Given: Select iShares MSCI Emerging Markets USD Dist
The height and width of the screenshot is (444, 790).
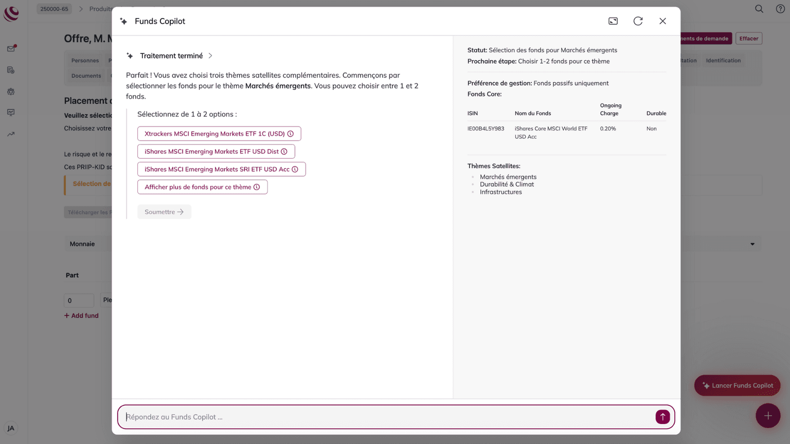Looking at the screenshot, I should [211, 152].
